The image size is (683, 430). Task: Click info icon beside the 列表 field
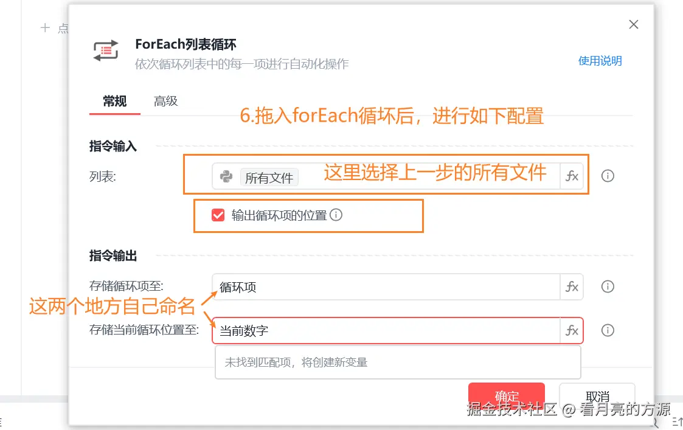[x=608, y=176]
